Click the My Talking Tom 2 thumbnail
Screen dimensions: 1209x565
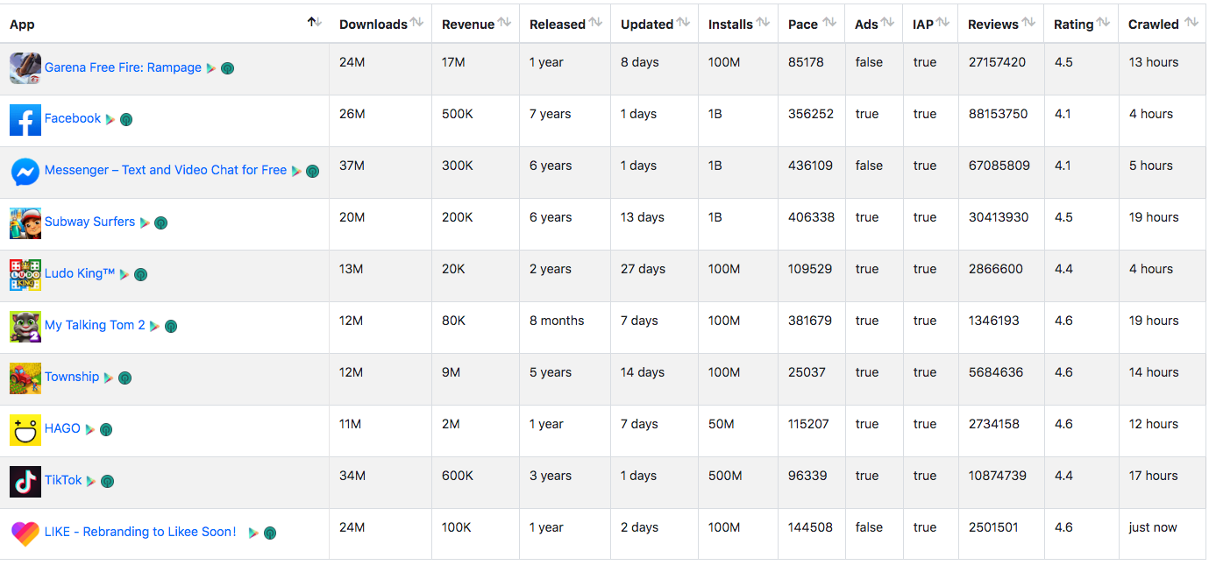coord(25,327)
